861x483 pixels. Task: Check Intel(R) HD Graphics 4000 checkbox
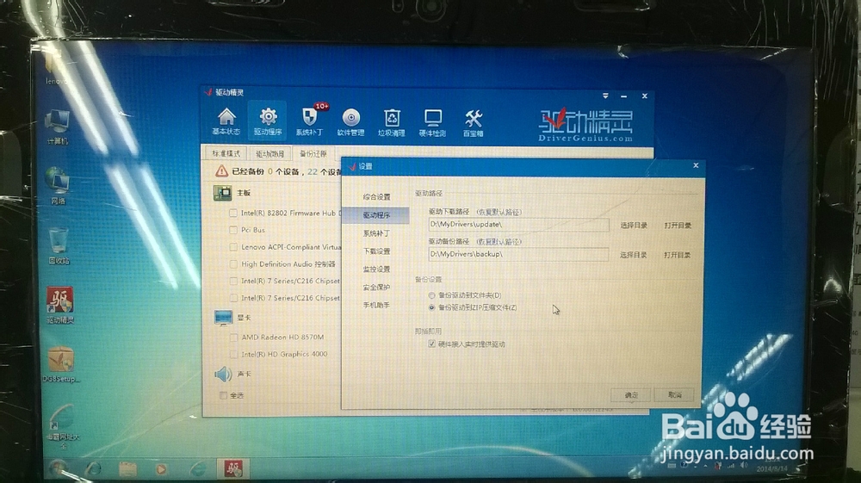tap(233, 354)
